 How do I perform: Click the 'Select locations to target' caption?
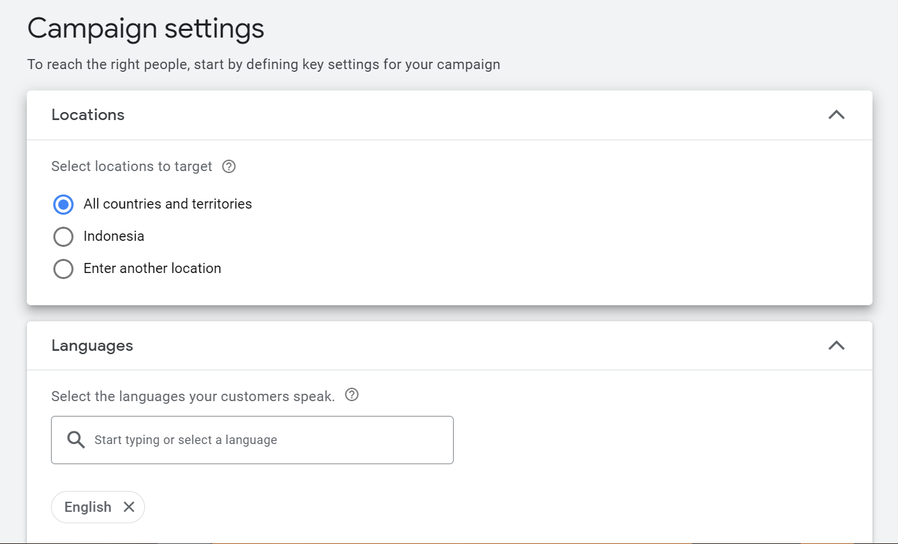(x=132, y=166)
